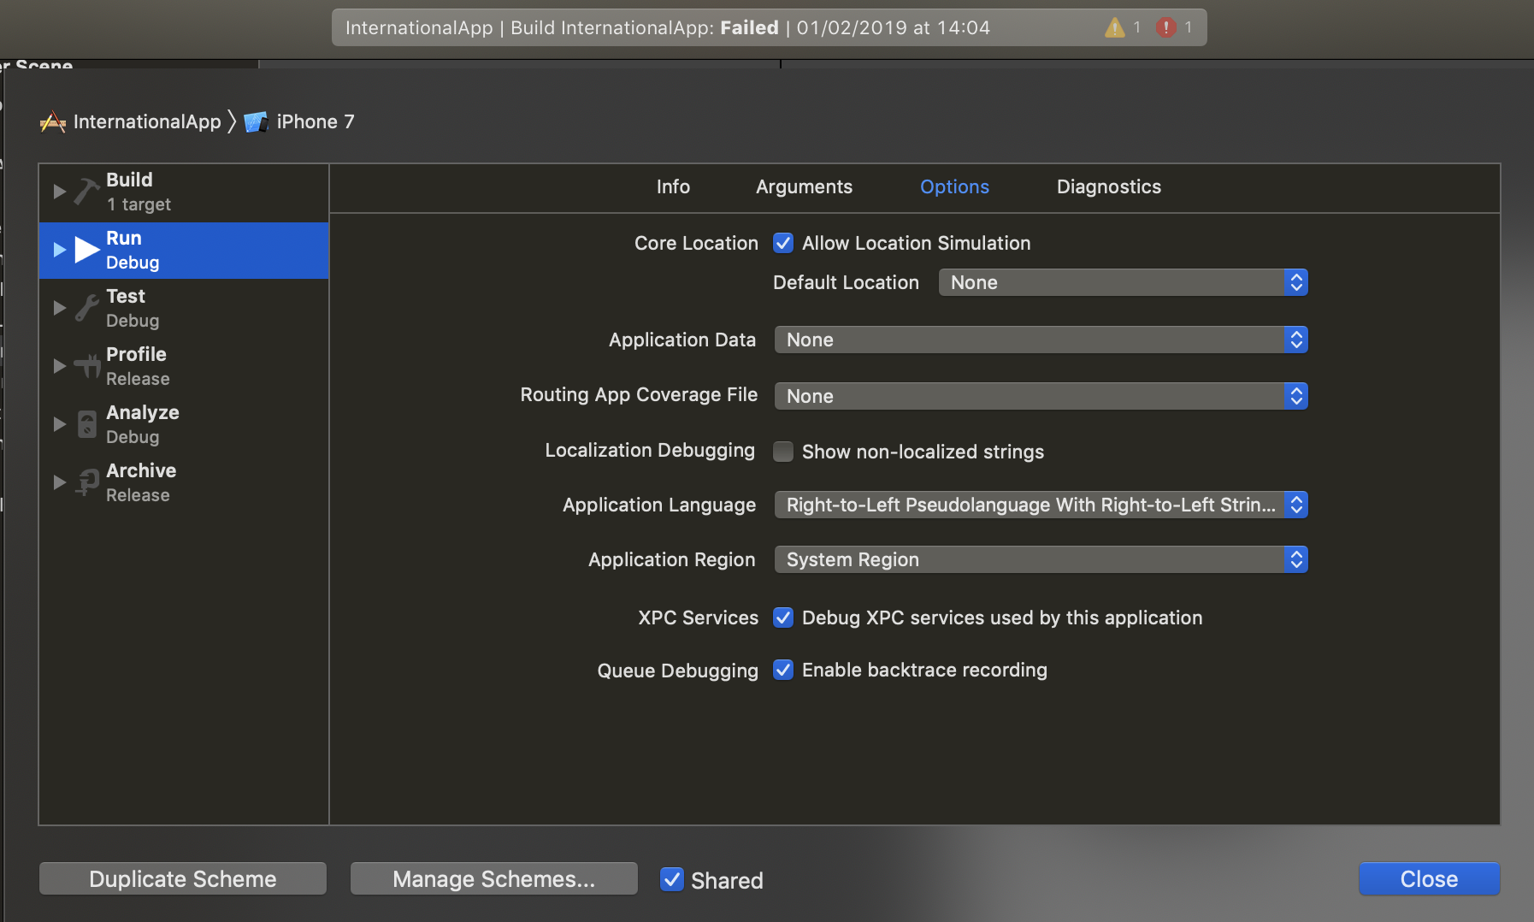1534x922 pixels.
Task: Click the Profile instrument icon
Action: click(87, 366)
